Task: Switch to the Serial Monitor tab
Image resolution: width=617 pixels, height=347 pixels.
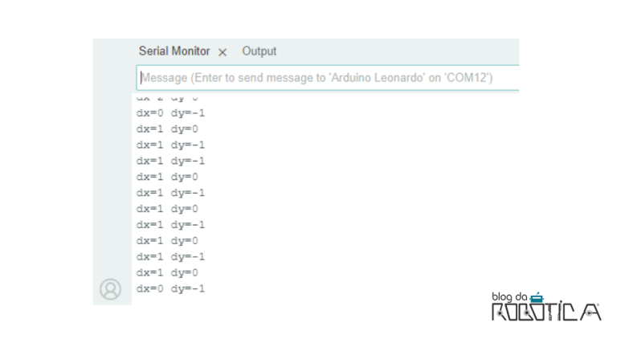Action: [174, 51]
